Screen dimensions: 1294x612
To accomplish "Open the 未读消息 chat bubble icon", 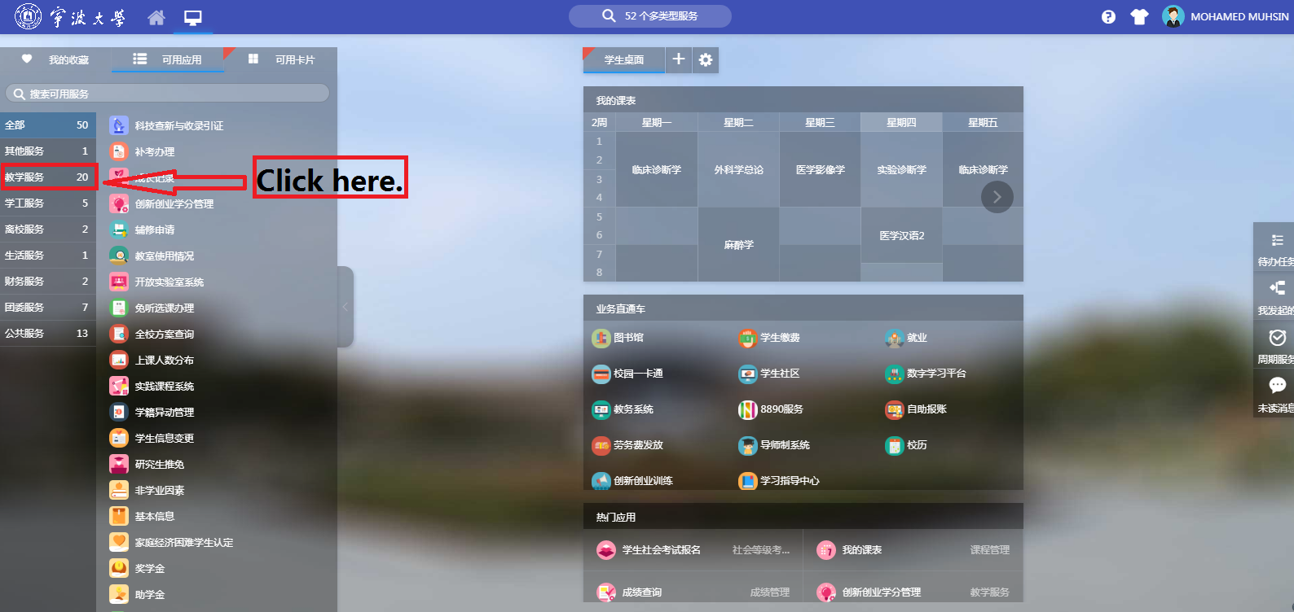I will pyautogui.click(x=1277, y=386).
